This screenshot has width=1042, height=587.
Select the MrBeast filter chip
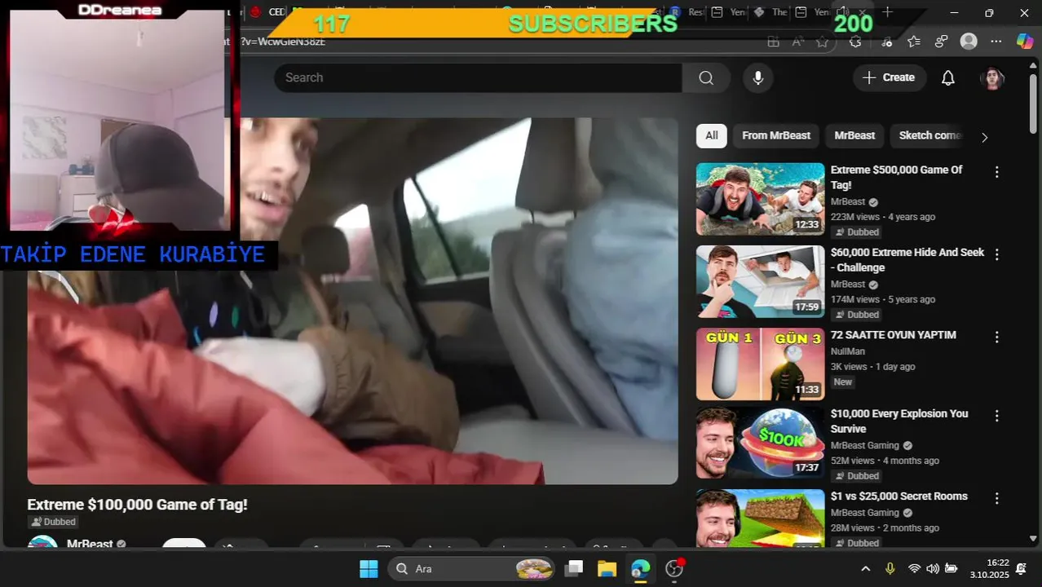pos(854,136)
